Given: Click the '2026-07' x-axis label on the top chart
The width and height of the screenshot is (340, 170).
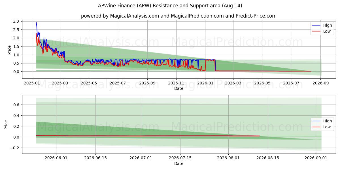Looking at the screenshot, I should 291,83.
